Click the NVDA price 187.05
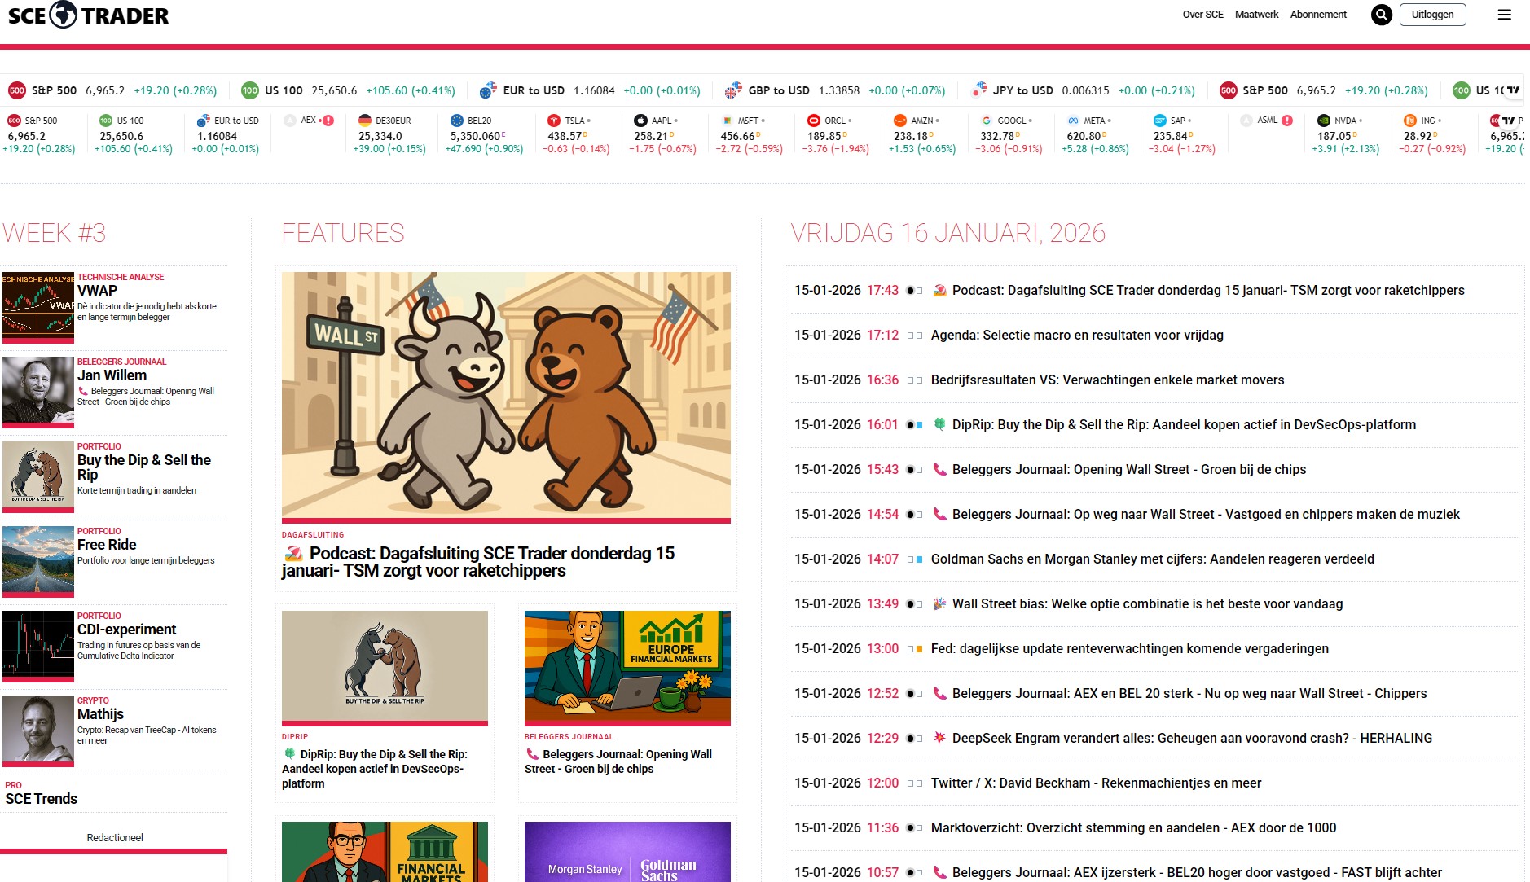1530x882 pixels. click(1334, 136)
